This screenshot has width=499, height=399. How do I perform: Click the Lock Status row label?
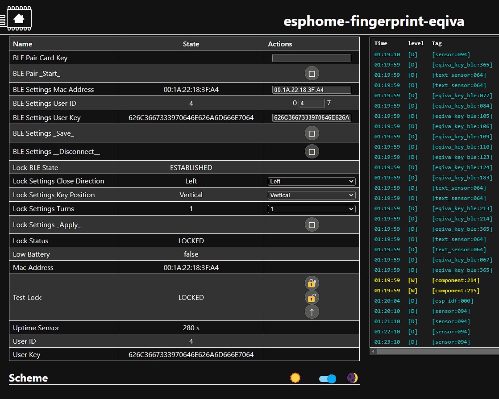[x=30, y=241]
